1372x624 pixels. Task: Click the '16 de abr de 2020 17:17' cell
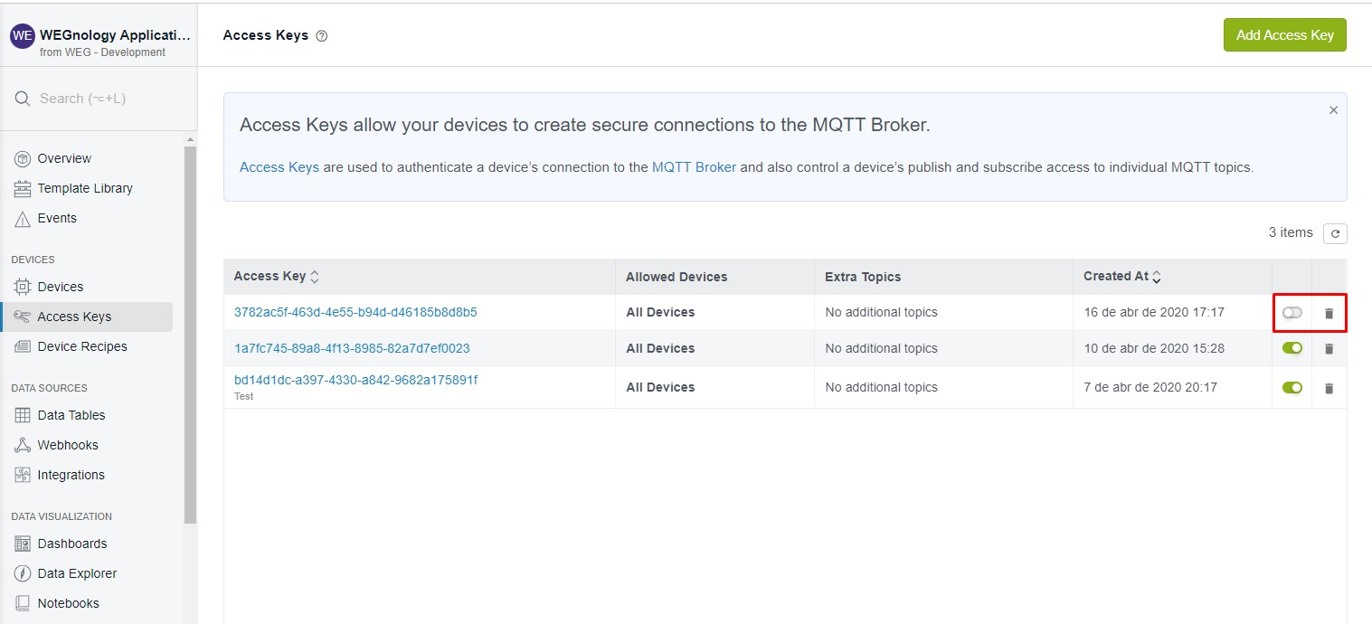(1154, 312)
